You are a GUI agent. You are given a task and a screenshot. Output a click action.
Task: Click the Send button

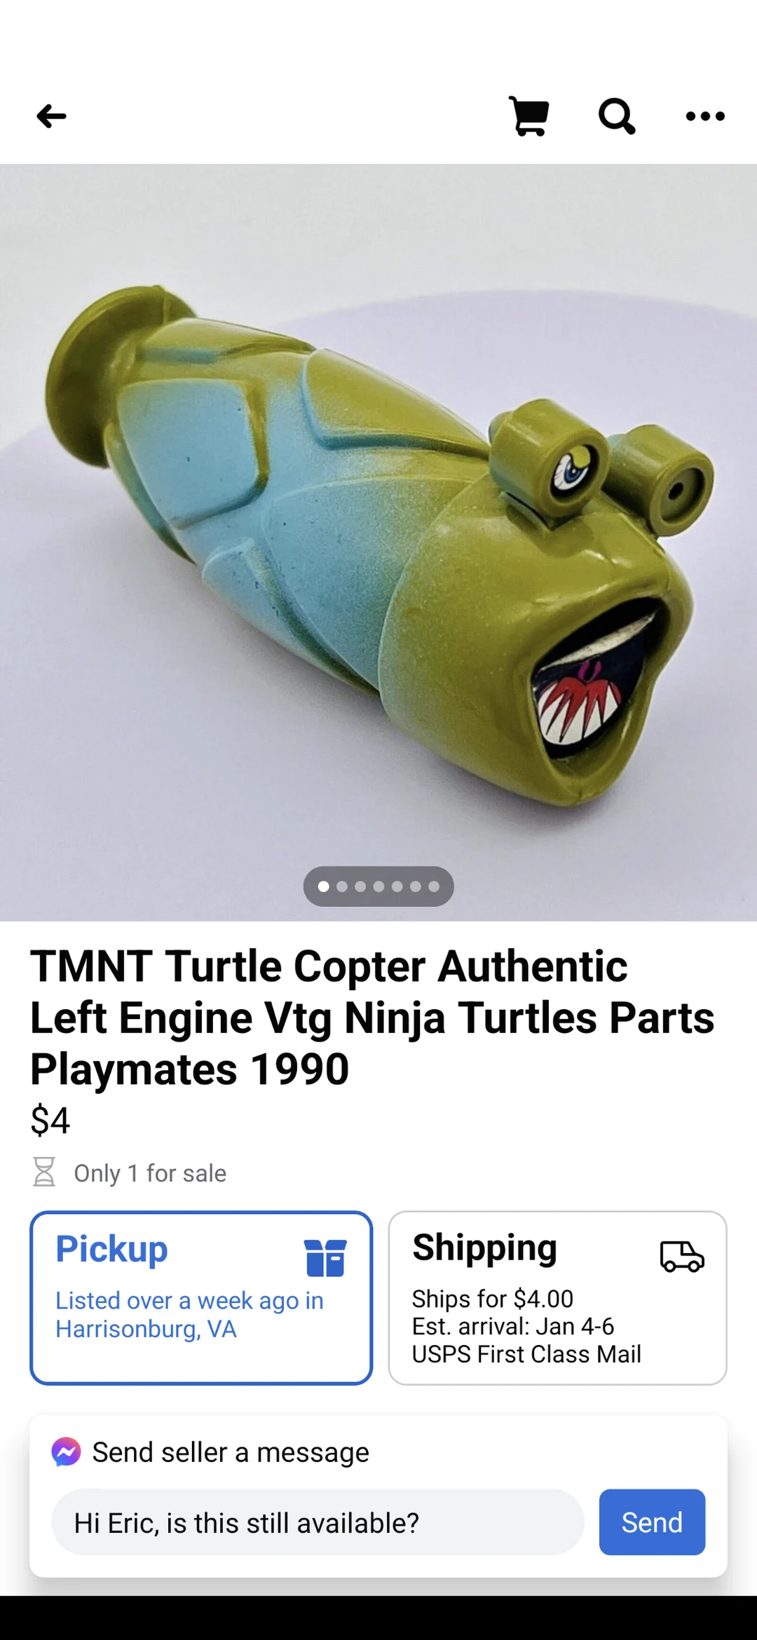(x=652, y=1522)
